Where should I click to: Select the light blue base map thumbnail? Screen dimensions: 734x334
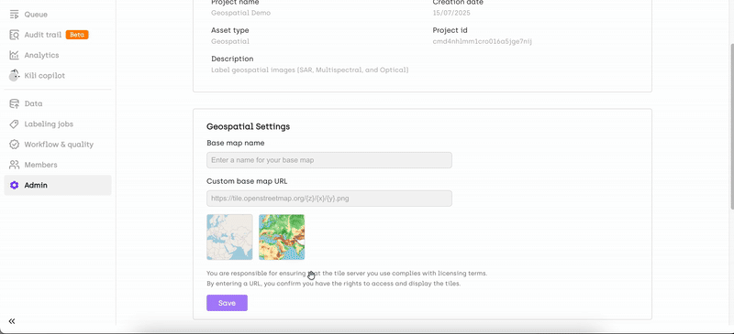tap(229, 237)
